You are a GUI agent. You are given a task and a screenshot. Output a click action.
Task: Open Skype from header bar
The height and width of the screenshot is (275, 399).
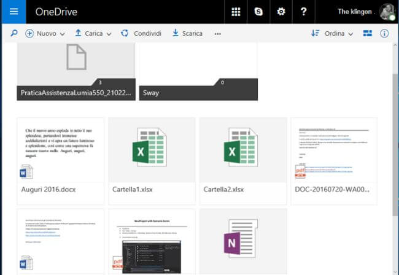pyautogui.click(x=258, y=12)
